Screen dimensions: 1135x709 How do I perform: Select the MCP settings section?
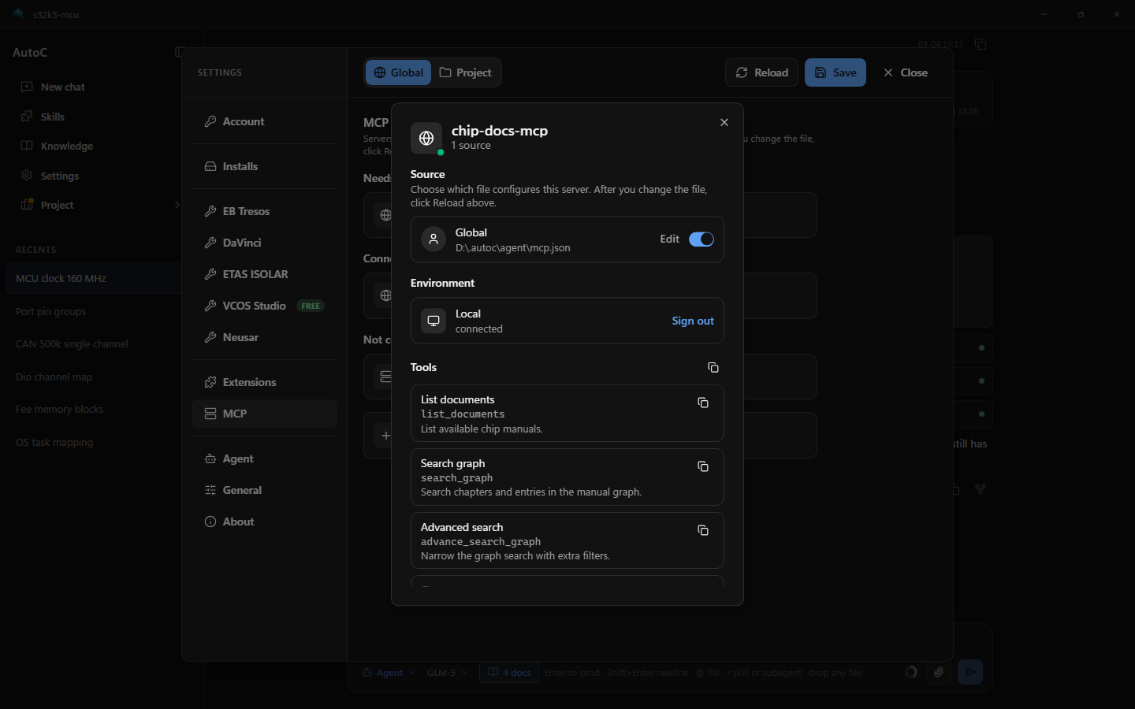pos(264,414)
